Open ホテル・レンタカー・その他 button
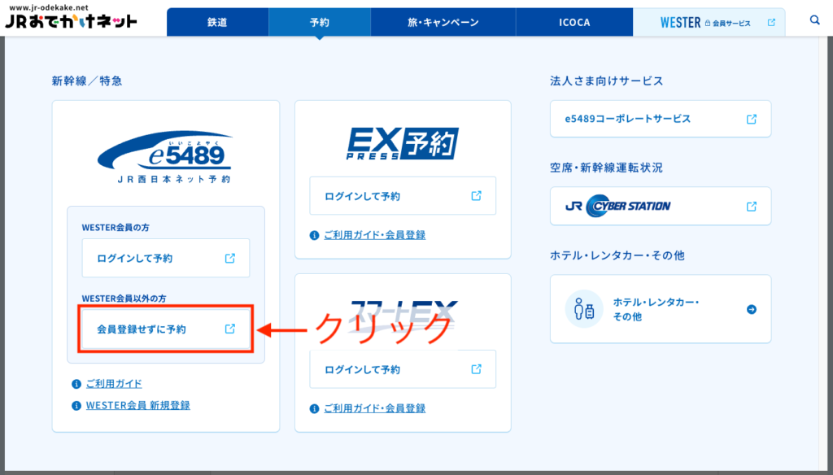This screenshot has width=833, height=475. click(661, 309)
